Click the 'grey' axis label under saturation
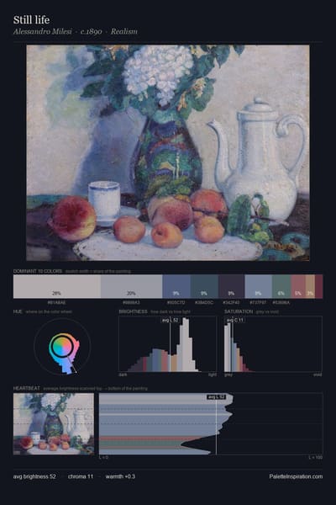336x505 pixels. coord(228,375)
